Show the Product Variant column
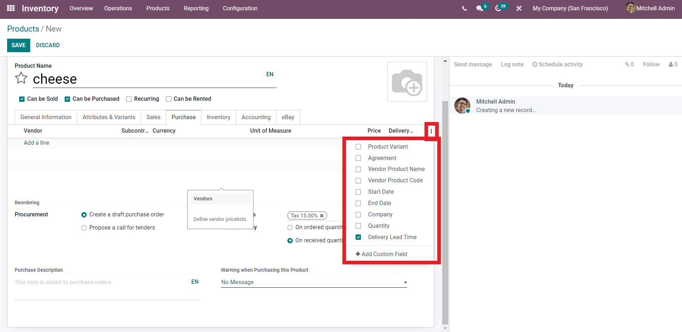 [x=358, y=147]
